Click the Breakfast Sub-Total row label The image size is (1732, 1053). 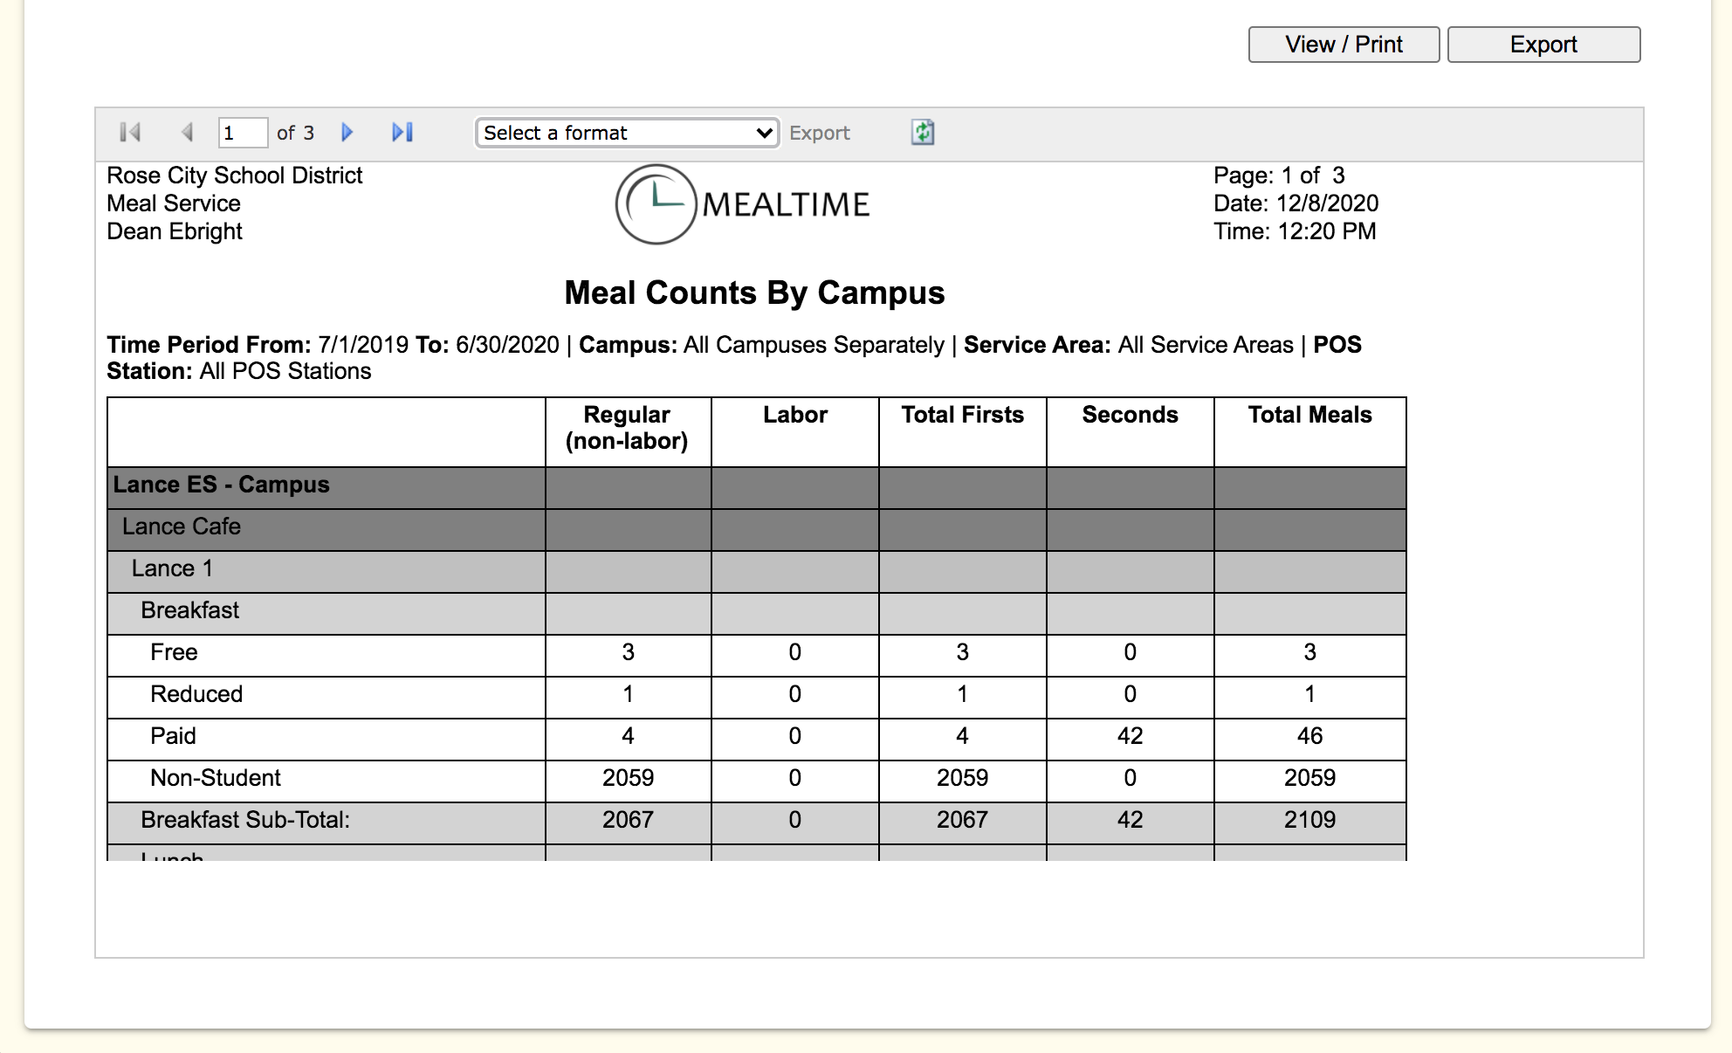click(x=245, y=820)
